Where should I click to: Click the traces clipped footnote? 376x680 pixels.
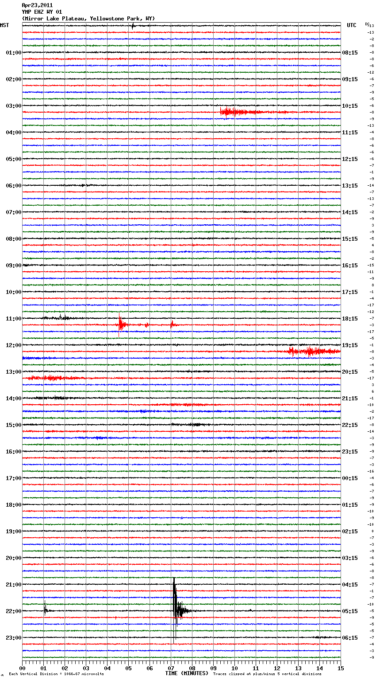pos(267,674)
